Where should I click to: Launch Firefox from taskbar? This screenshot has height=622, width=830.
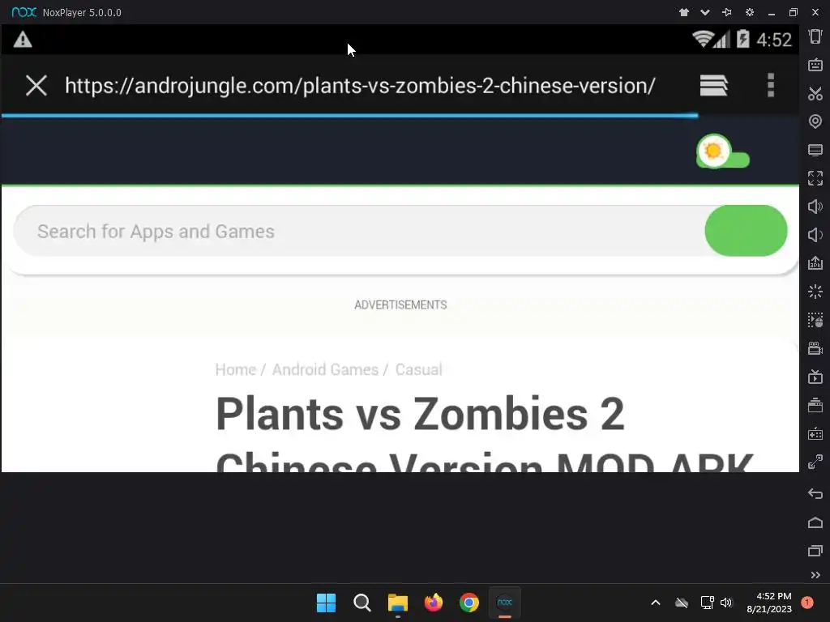click(x=434, y=603)
